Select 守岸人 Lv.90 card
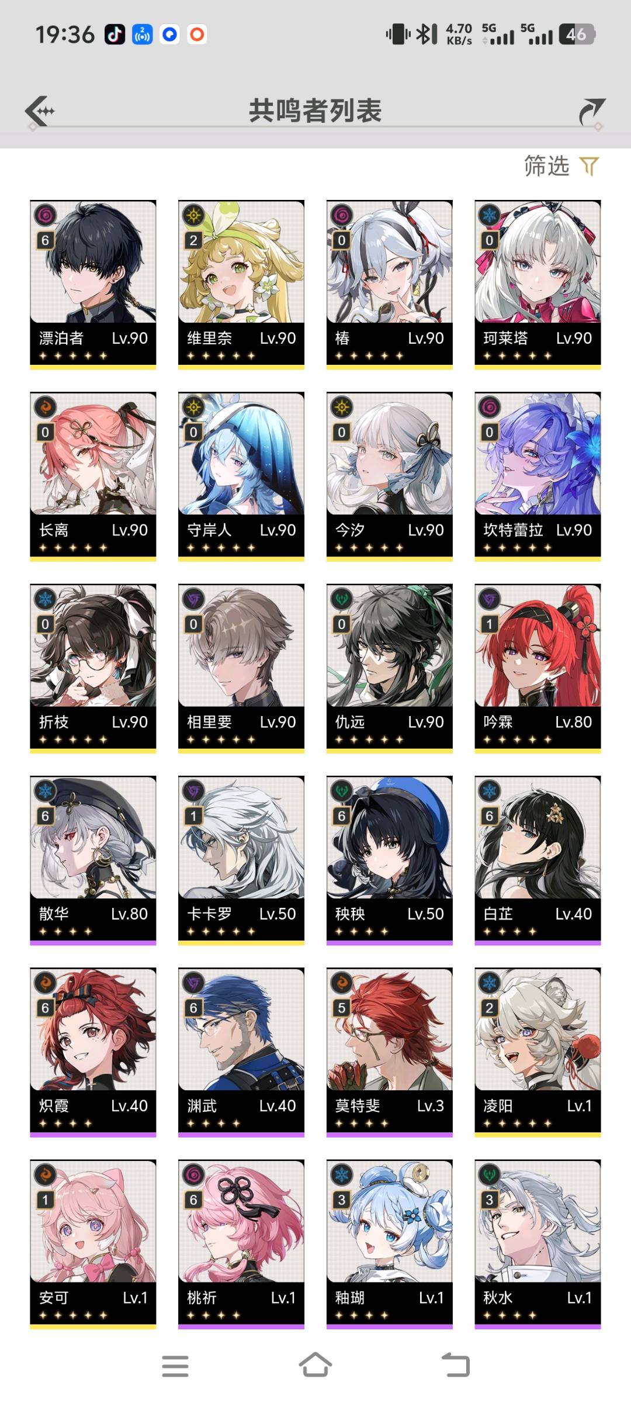This screenshot has height=1403, width=631. (241, 476)
